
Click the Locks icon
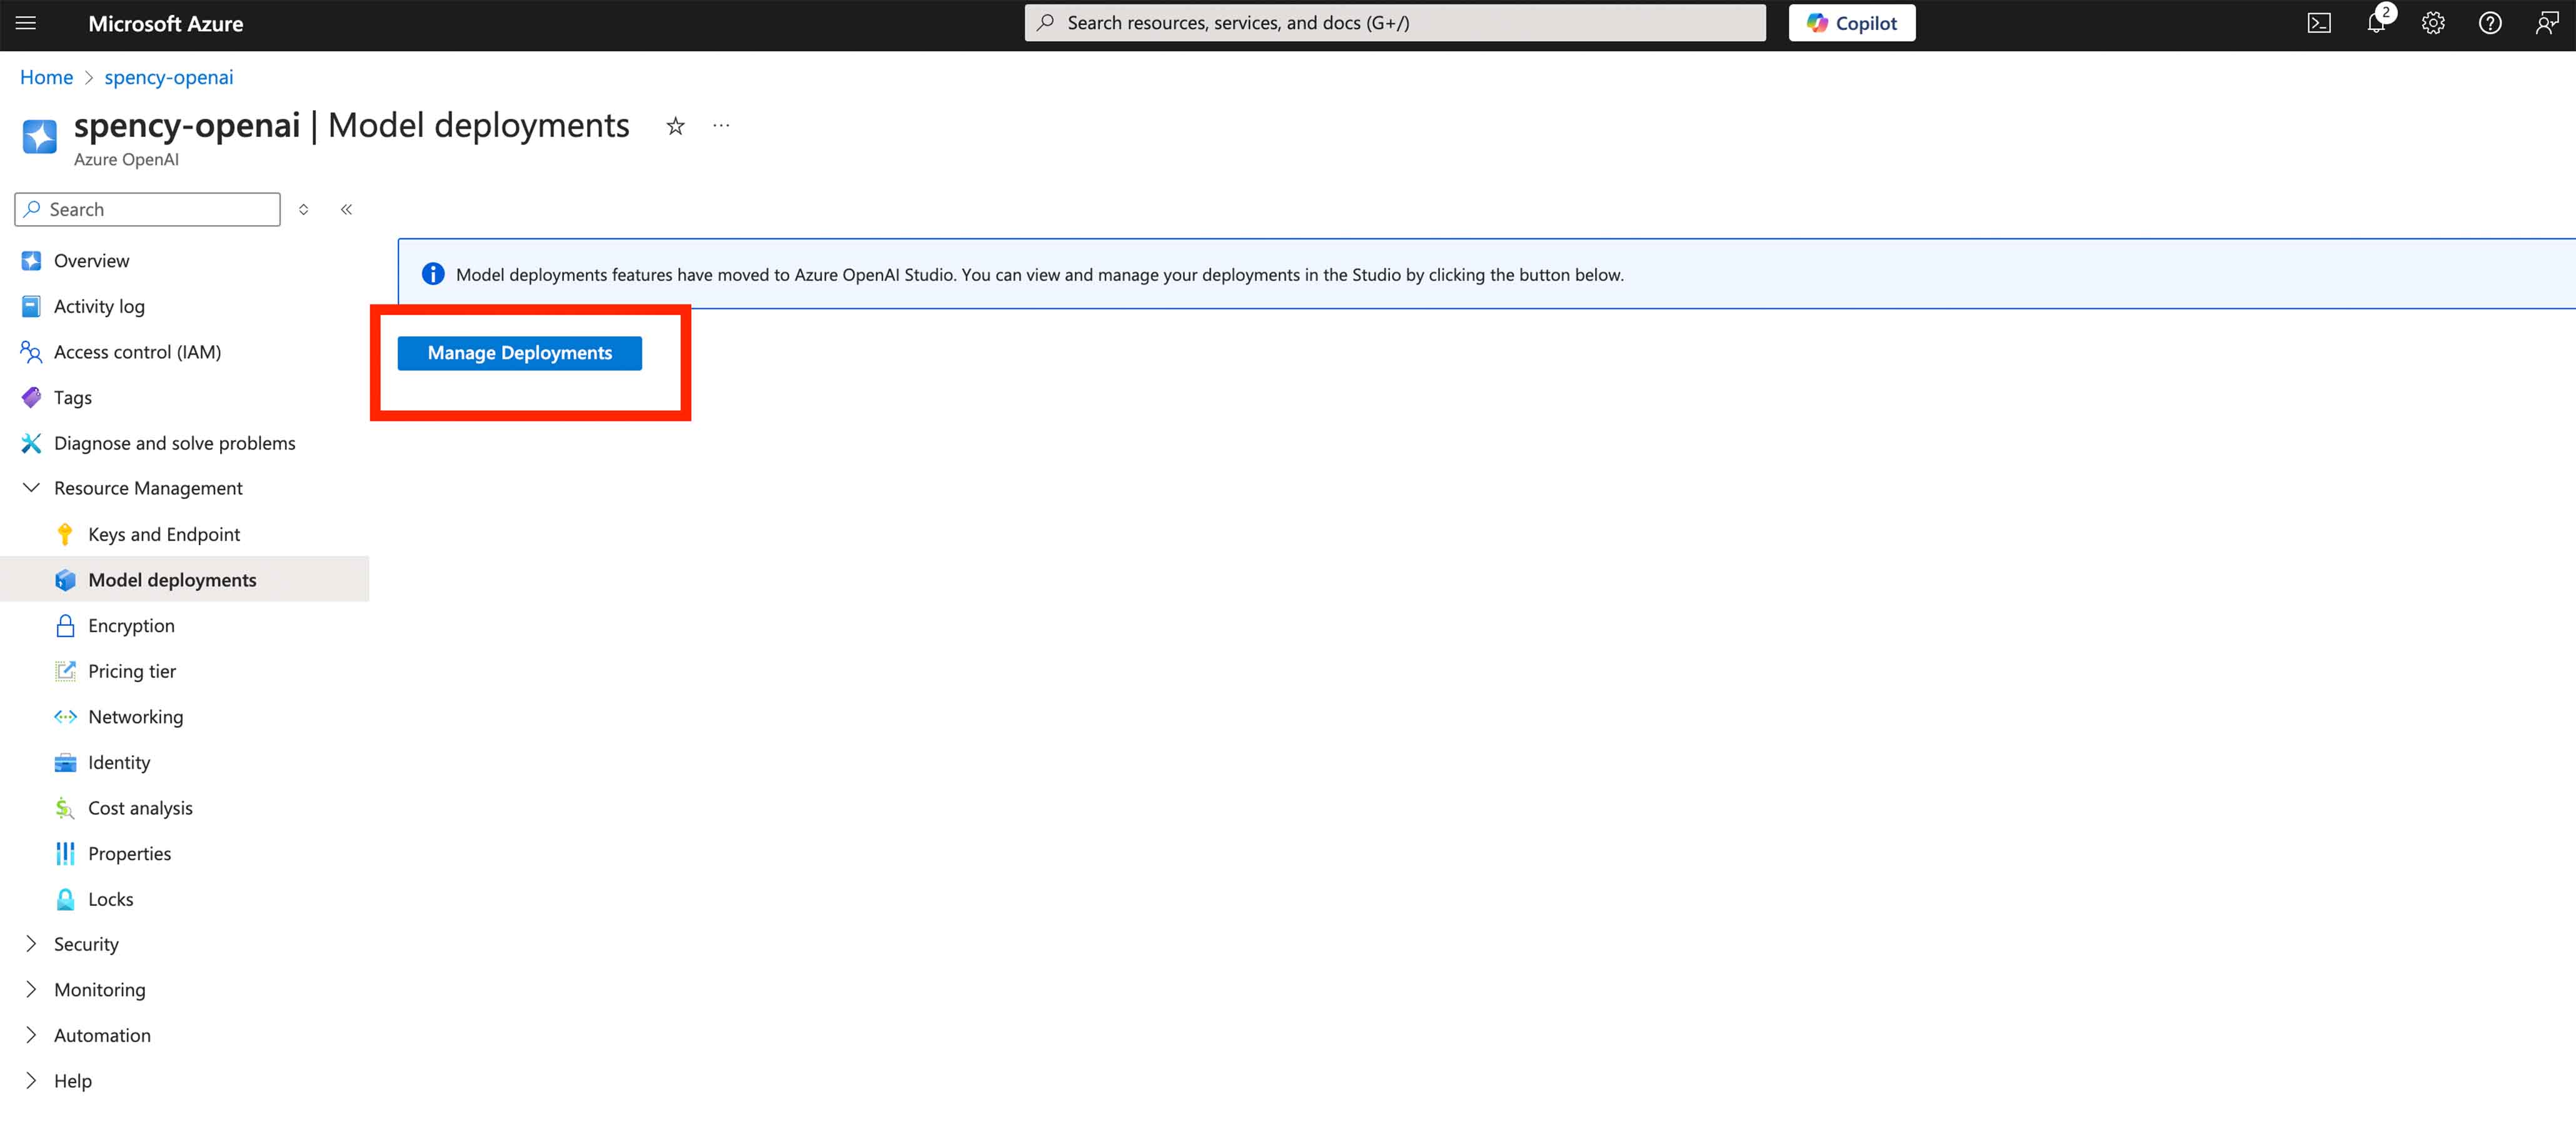[x=65, y=900]
